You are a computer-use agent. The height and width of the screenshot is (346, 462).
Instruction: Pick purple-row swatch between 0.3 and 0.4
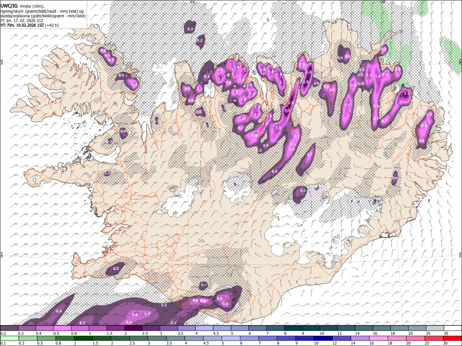click(27, 328)
